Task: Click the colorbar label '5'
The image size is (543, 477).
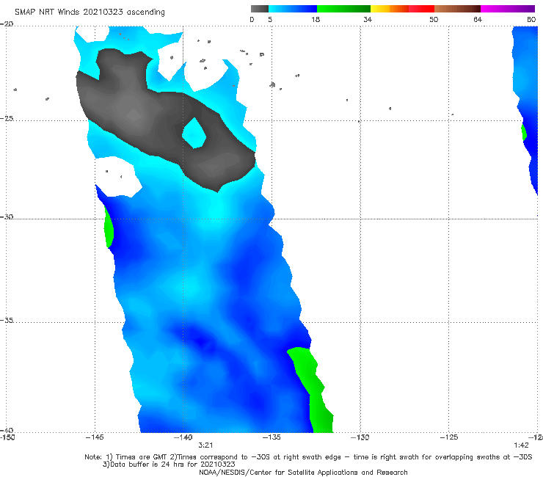Action: click(270, 20)
